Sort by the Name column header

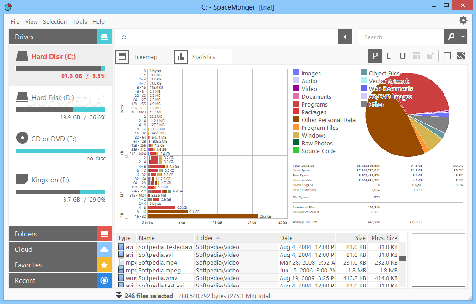[165, 238]
